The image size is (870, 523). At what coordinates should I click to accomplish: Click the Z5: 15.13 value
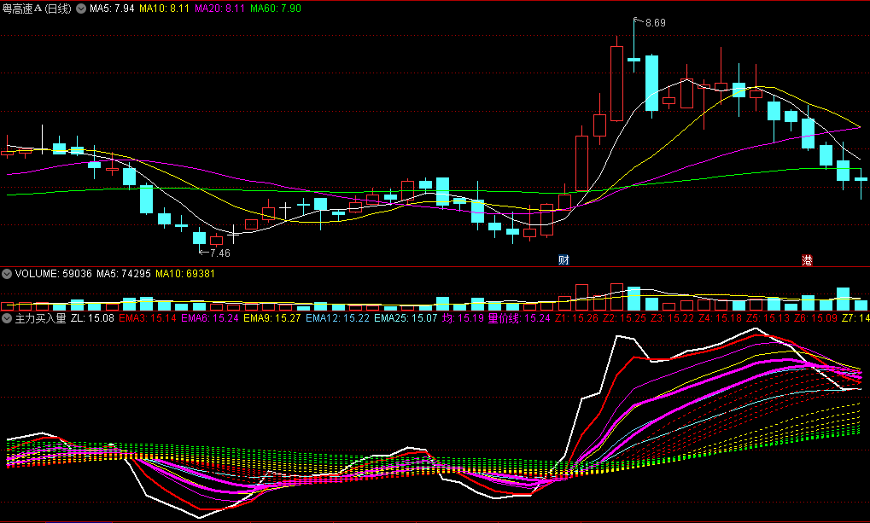tap(768, 318)
